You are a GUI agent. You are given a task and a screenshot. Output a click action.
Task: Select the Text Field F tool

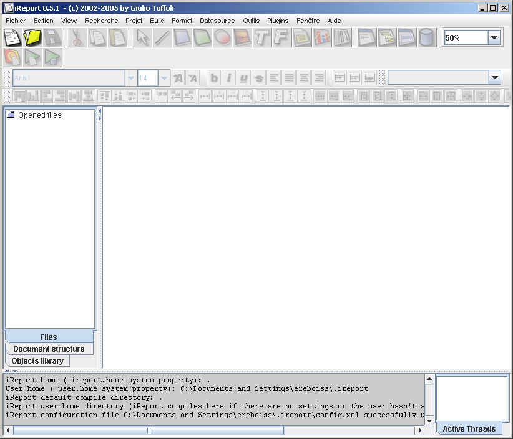pos(281,37)
